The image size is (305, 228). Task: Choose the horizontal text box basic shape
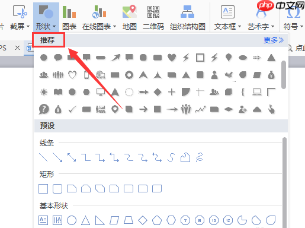pyautogui.click(x=43, y=220)
